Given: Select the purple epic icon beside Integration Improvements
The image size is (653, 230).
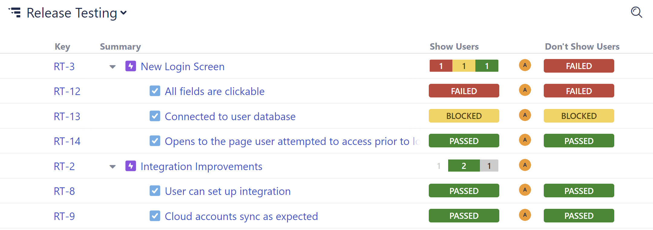Looking at the screenshot, I should pyautogui.click(x=130, y=166).
